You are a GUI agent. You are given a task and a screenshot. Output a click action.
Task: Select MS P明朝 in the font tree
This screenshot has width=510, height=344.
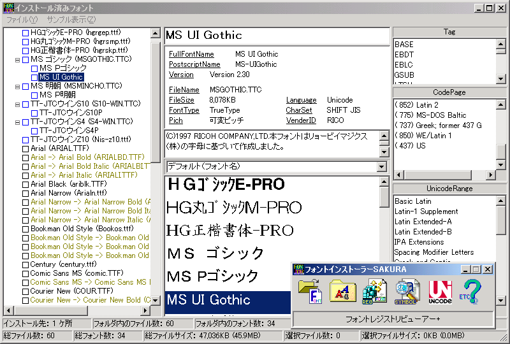(x=57, y=95)
